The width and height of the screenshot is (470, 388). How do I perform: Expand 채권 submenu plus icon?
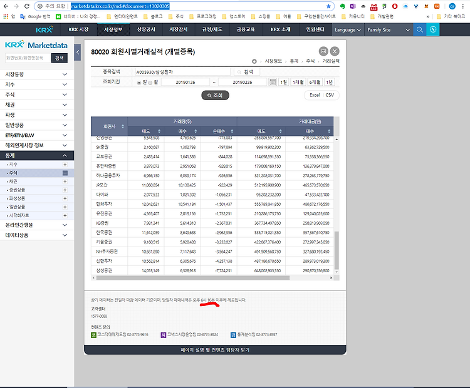(x=65, y=181)
